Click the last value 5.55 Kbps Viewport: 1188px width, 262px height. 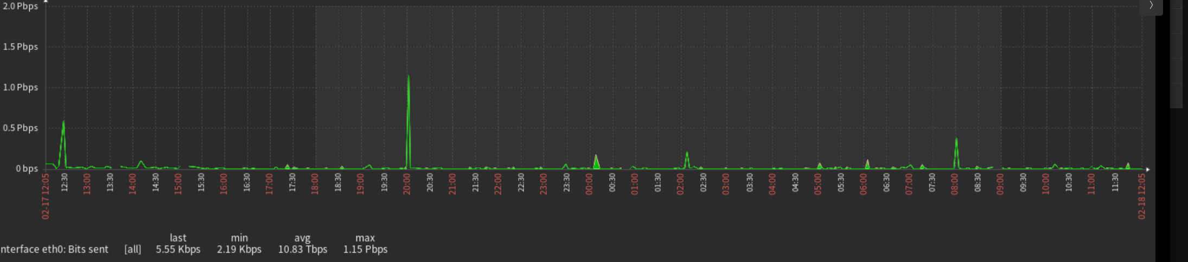pos(178,249)
